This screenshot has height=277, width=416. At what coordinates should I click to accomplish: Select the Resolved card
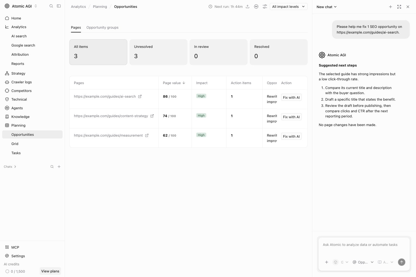279,52
